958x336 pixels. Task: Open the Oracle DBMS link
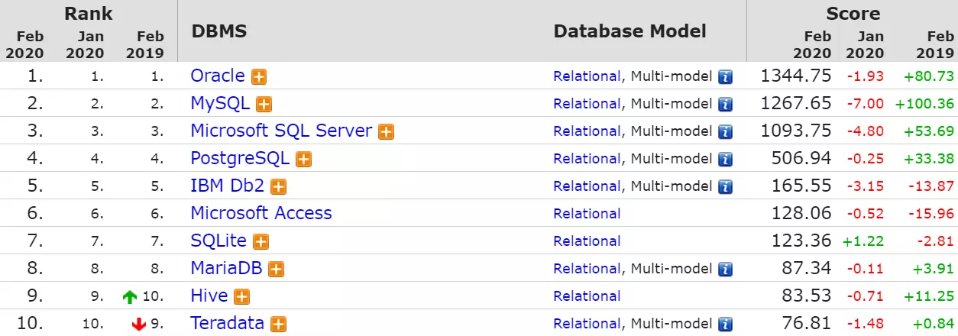click(218, 76)
